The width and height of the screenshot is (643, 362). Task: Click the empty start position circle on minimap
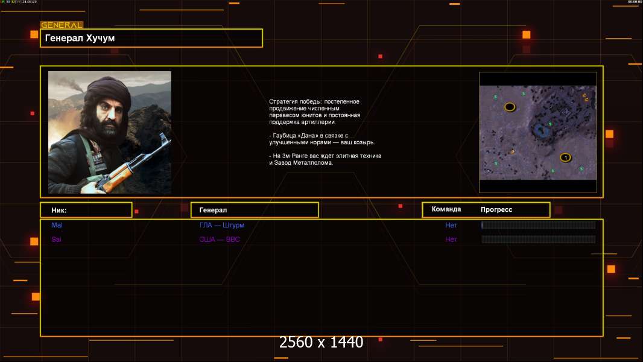pyautogui.click(x=510, y=107)
